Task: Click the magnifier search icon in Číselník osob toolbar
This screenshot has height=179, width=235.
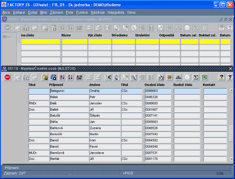Action: point(133,77)
